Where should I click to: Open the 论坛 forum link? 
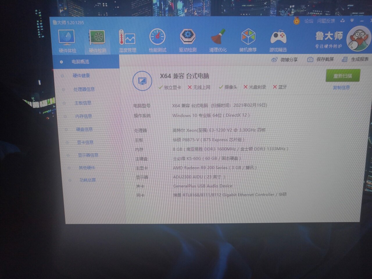coord(309,21)
